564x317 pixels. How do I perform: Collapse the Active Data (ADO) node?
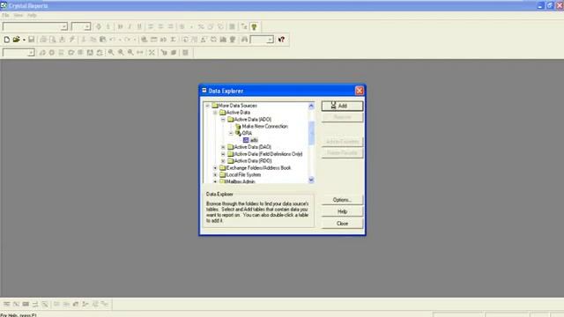coord(223,120)
